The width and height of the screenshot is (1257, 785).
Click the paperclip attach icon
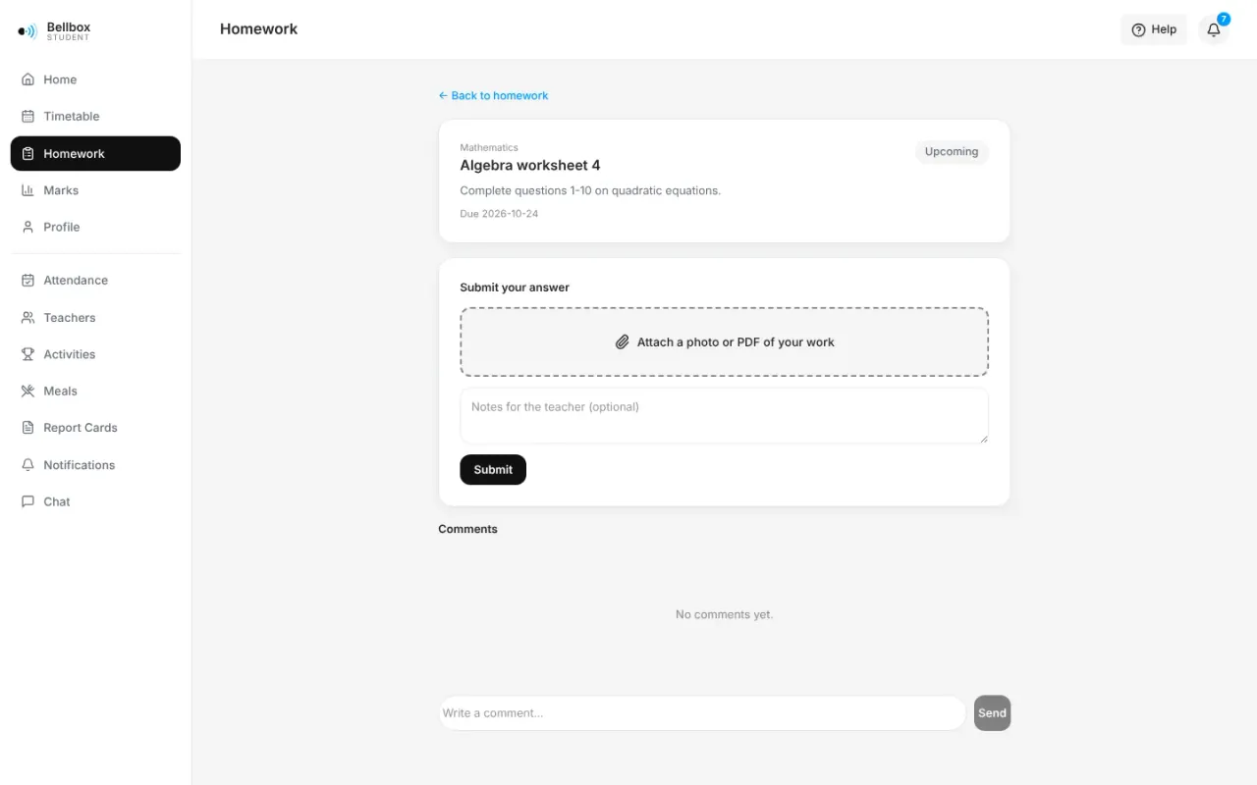pos(622,342)
